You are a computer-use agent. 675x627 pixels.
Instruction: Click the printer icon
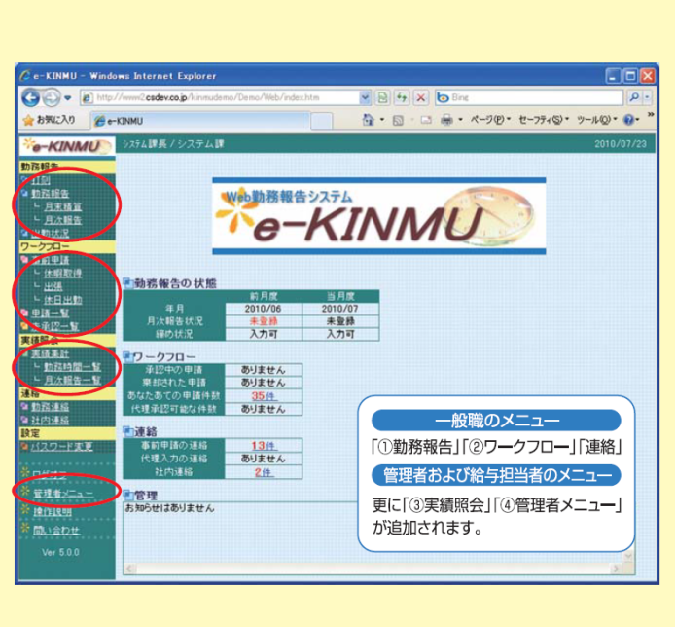(x=446, y=120)
